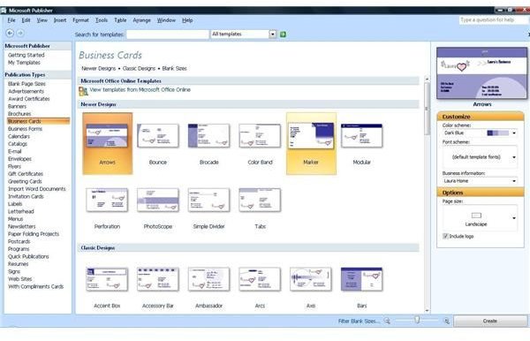
Task: Expand the Color scheme dropdown
Action: coord(514,133)
